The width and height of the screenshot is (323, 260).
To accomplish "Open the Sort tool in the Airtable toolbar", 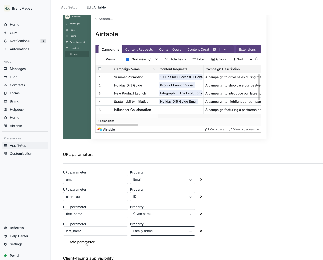I will pyautogui.click(x=238, y=59).
